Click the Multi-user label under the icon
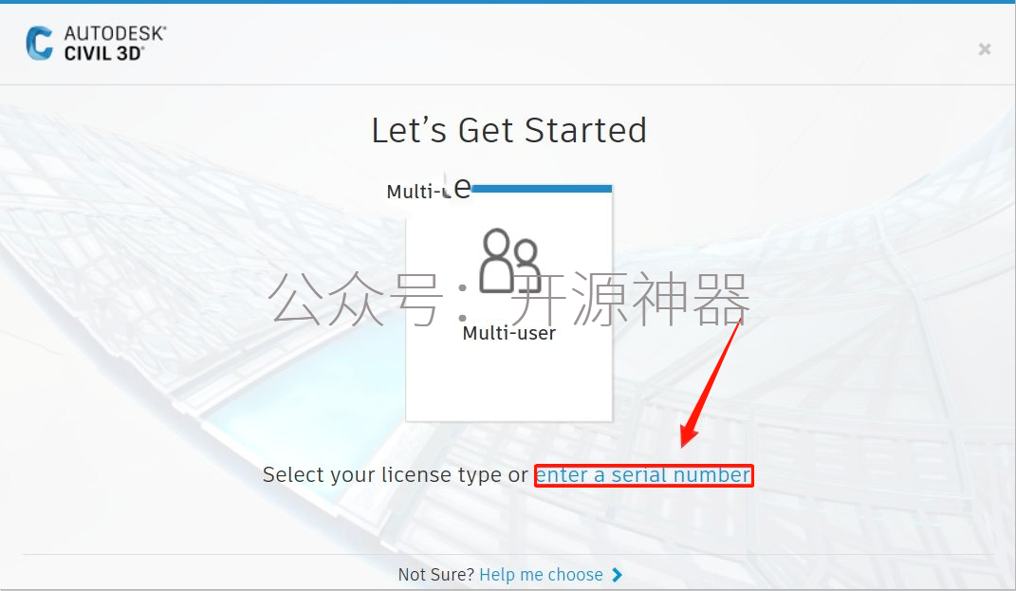The width and height of the screenshot is (1016, 591). coord(509,333)
